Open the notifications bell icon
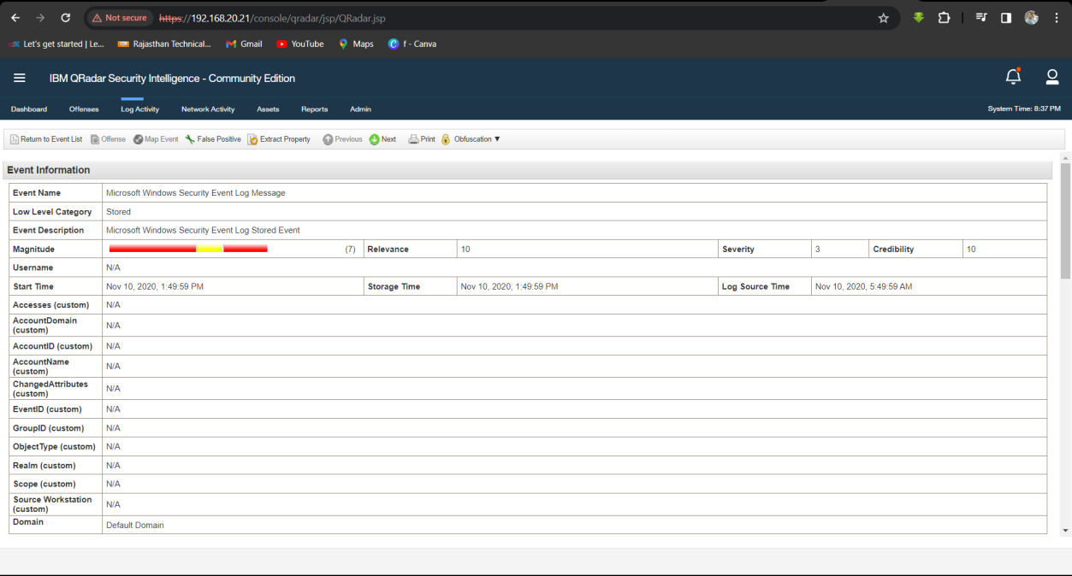The width and height of the screenshot is (1072, 576). pos(1013,78)
